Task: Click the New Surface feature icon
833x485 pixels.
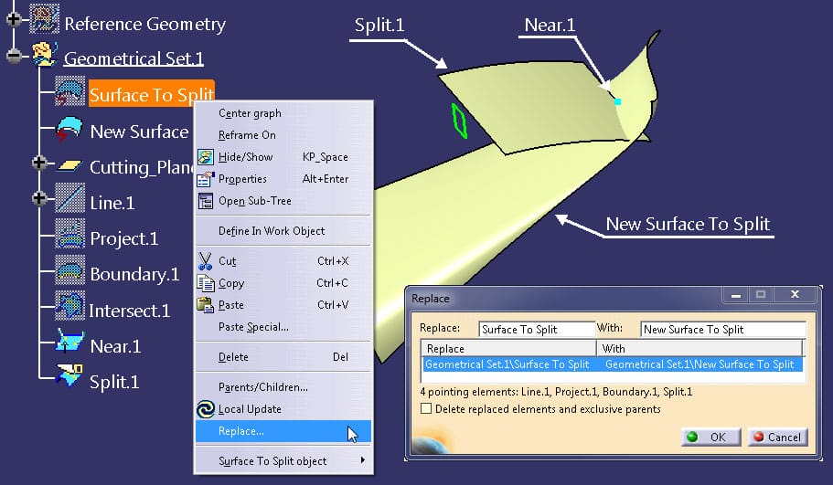Action: point(69,130)
